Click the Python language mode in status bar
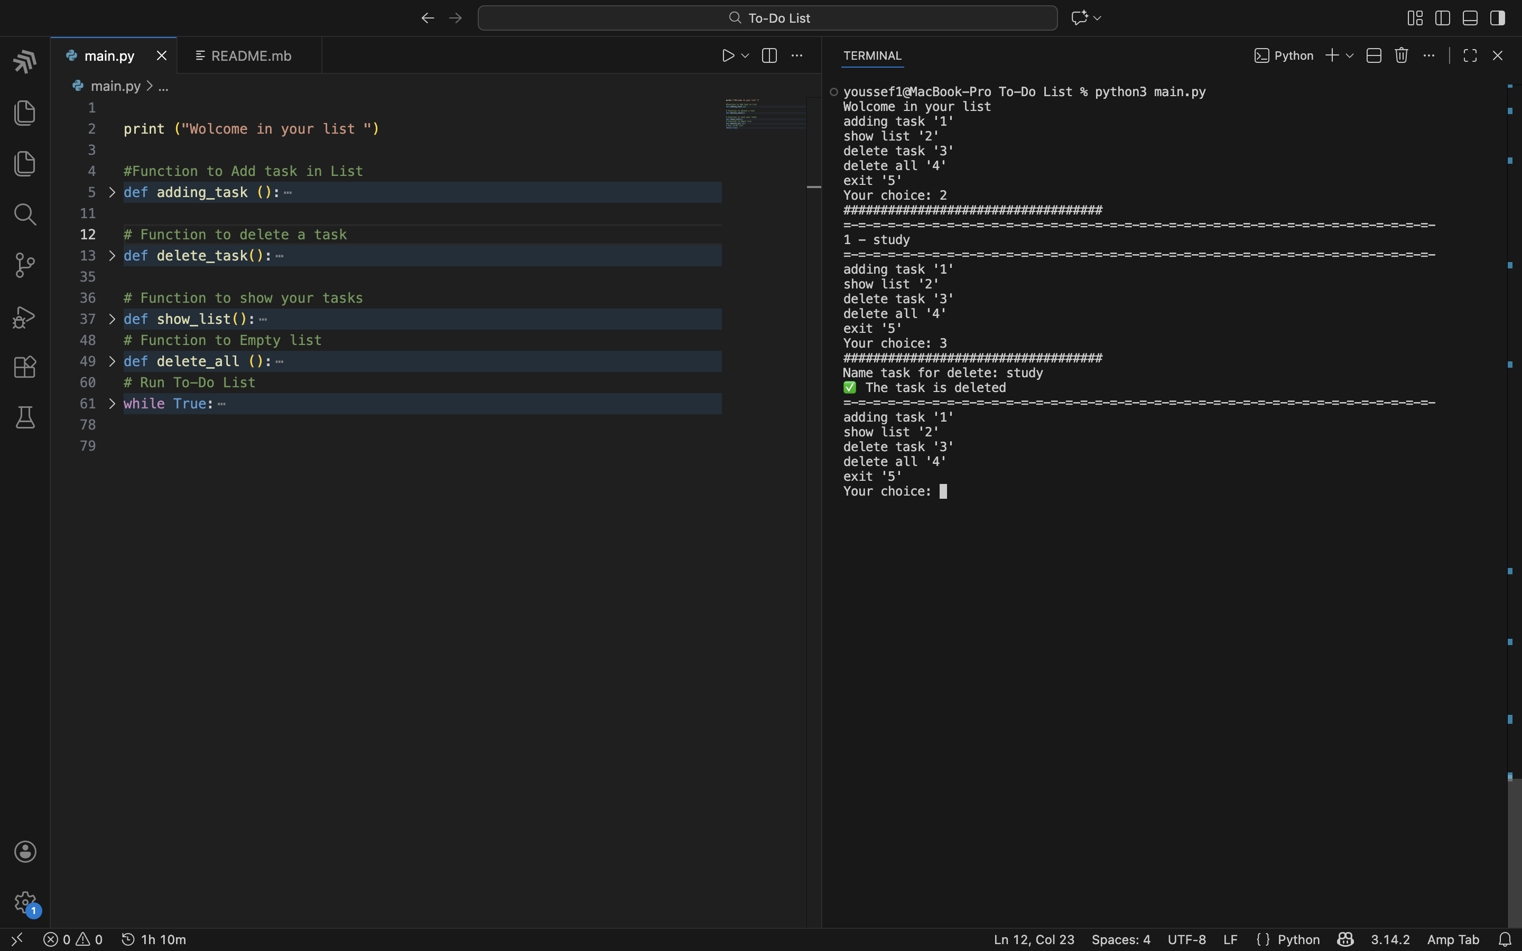Image resolution: width=1522 pixels, height=951 pixels. pyautogui.click(x=1298, y=940)
